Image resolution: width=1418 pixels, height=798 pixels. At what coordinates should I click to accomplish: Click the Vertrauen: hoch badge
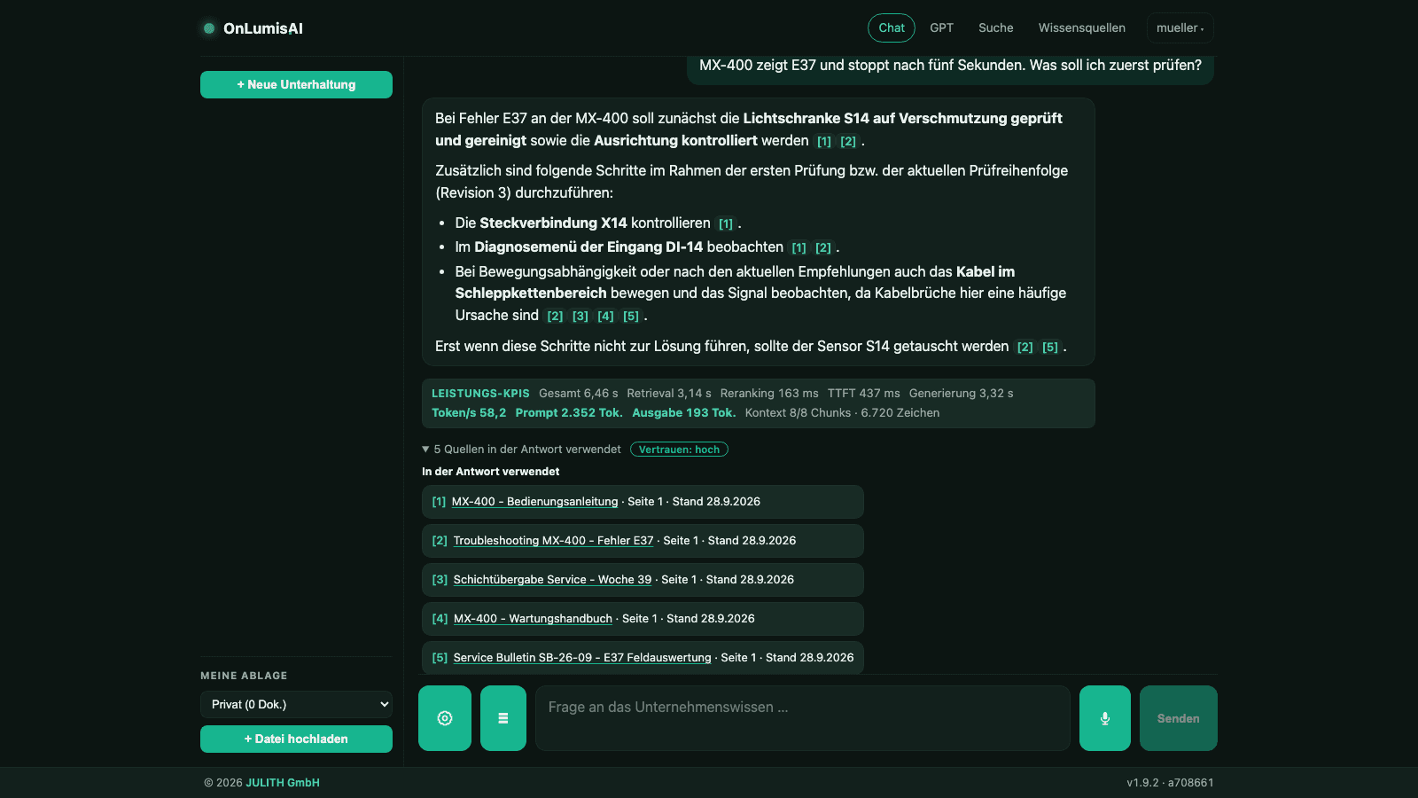[679, 450]
